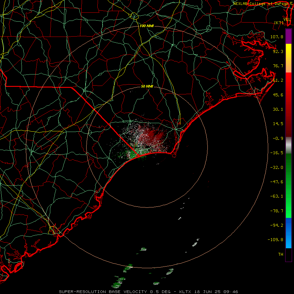Click the 100 NMI range ring label
The image size is (294, 294).
(x=147, y=26)
